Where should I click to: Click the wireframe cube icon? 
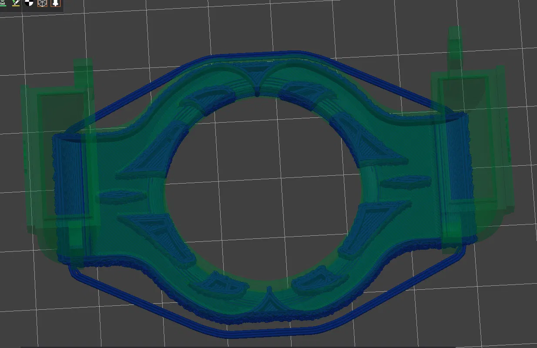(42, 3)
